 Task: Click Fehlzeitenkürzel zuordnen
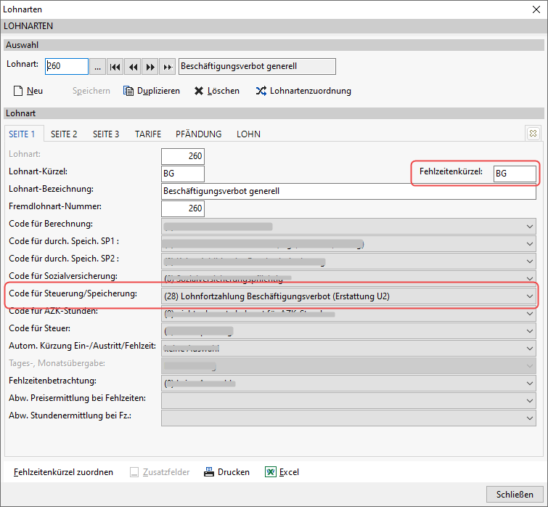click(63, 472)
